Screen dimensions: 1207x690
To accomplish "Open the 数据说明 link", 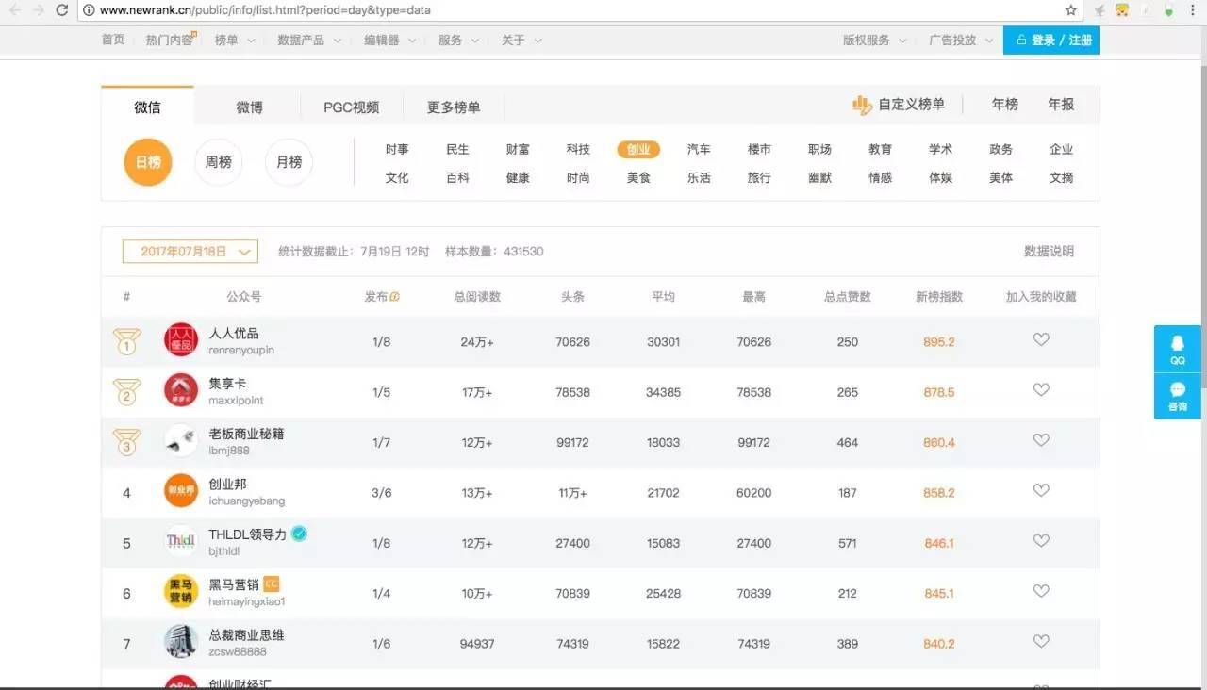I will [1049, 252].
